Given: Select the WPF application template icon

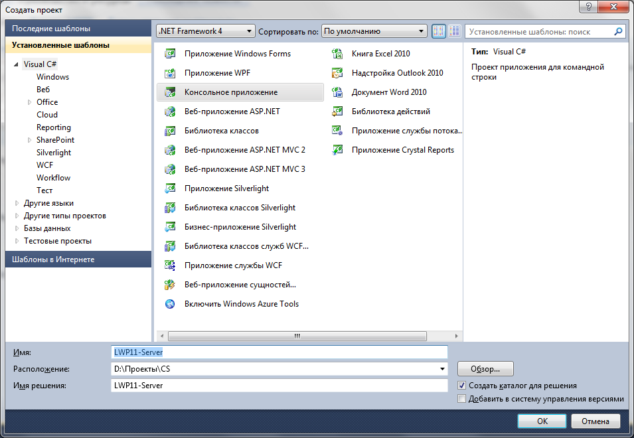Looking at the screenshot, I should coord(170,73).
